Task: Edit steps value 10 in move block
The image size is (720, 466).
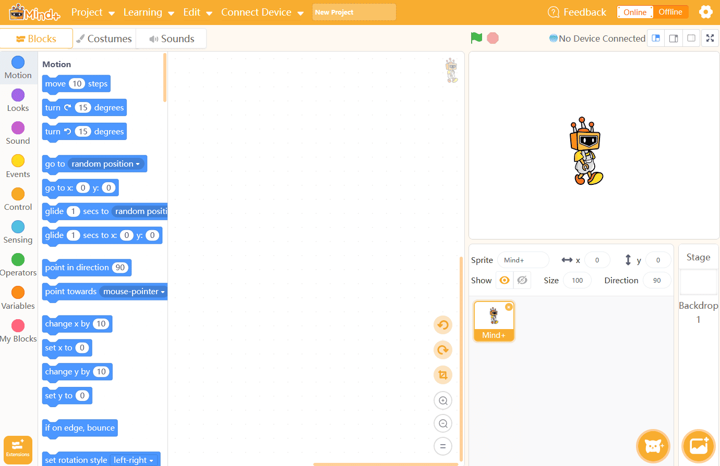Action: point(77,84)
